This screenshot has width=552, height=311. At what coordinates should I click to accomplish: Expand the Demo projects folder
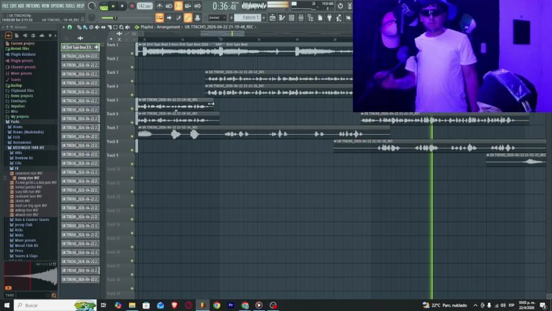point(22,95)
